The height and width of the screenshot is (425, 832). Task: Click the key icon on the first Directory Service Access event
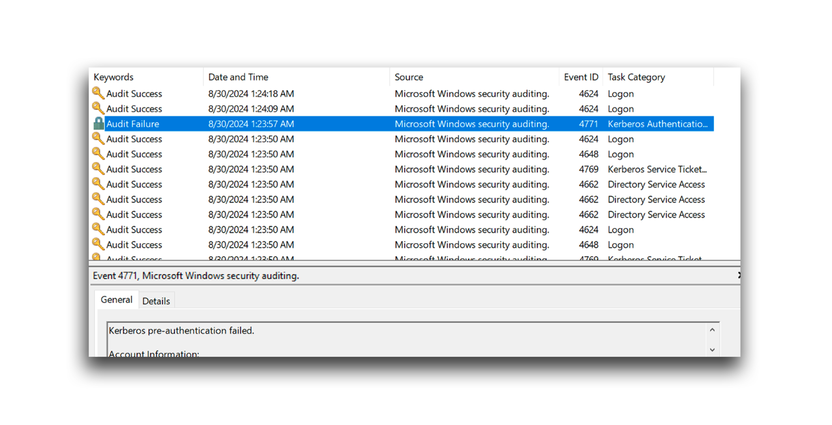[98, 184]
